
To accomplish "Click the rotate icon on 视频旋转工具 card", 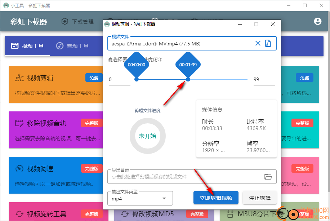I will pos(19,214).
